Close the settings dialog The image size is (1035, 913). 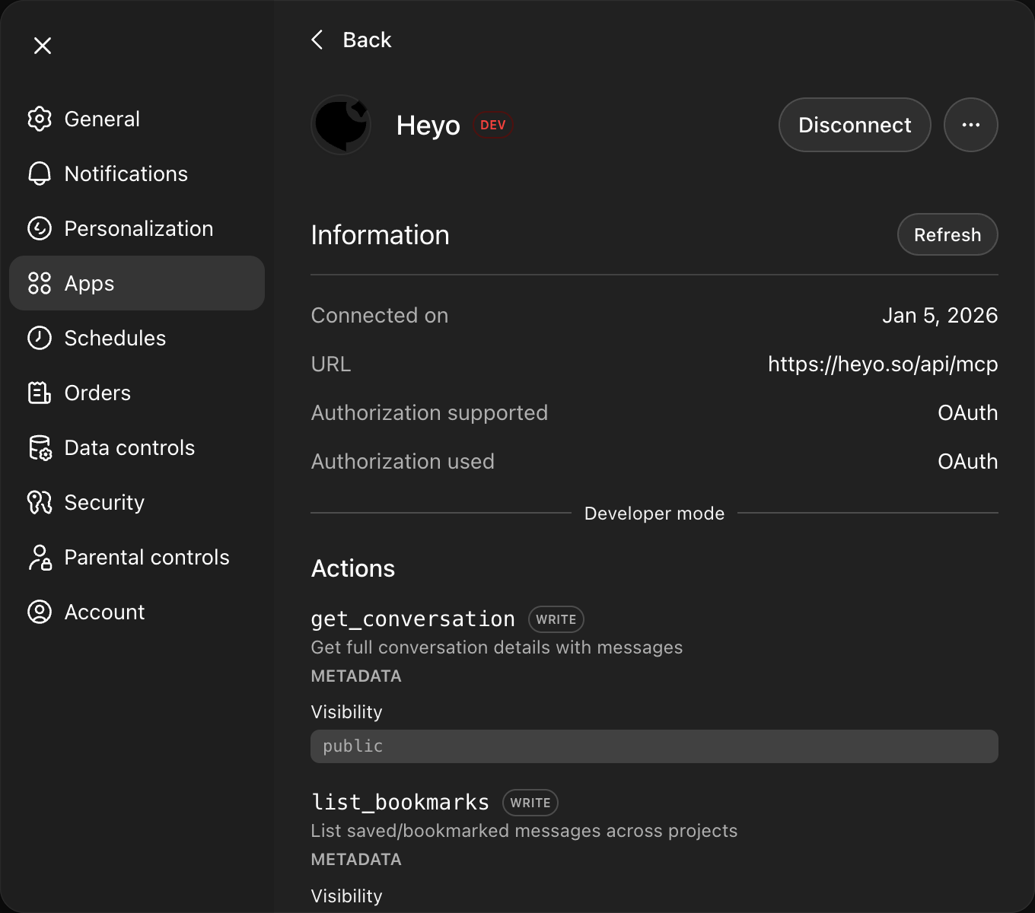point(43,46)
